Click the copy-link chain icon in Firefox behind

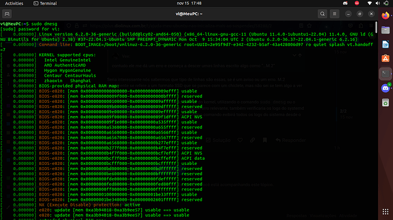252,140
